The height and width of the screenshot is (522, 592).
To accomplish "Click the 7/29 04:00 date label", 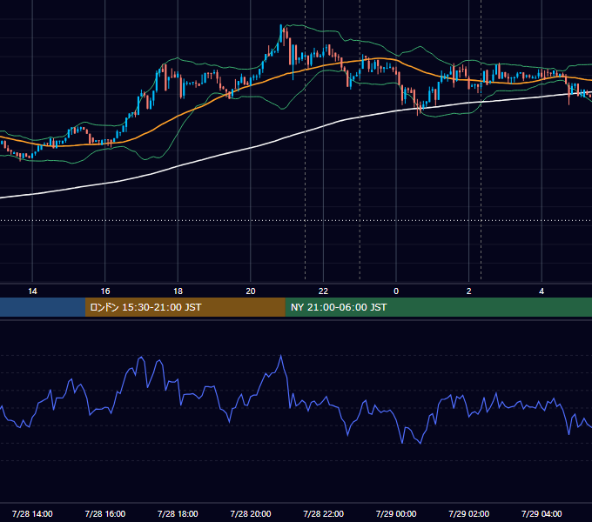I will (x=542, y=513).
